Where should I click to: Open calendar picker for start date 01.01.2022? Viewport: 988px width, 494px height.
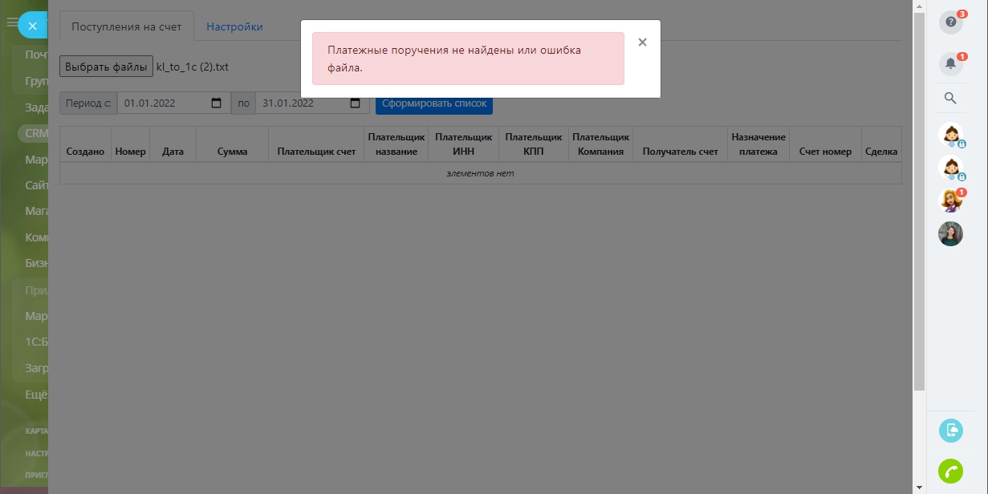(216, 103)
